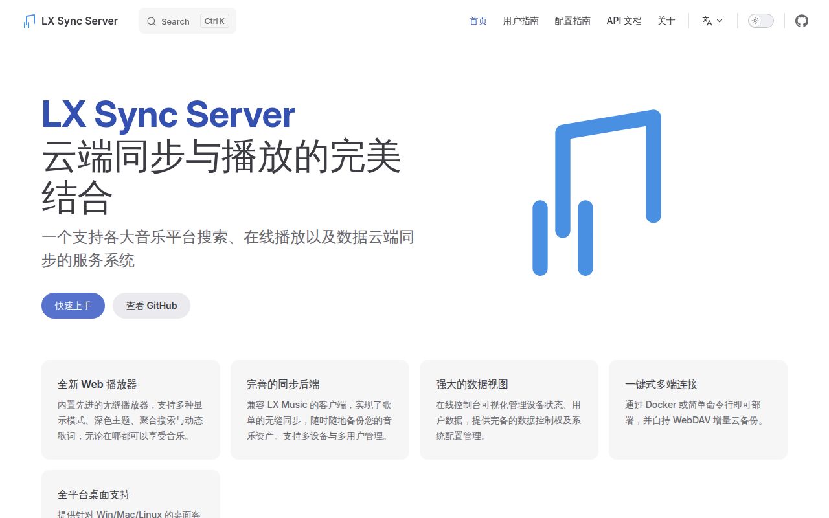This screenshot has height=518, width=829.
Task: Click the LX Sync Server site title
Action: [80, 21]
